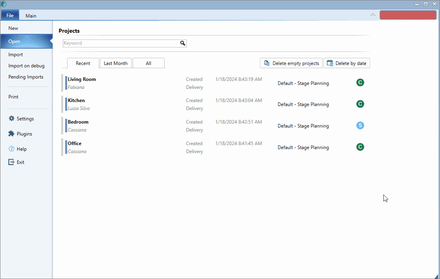440x279 pixels.
Task: Click the Settings gear icon
Action: coord(12,118)
